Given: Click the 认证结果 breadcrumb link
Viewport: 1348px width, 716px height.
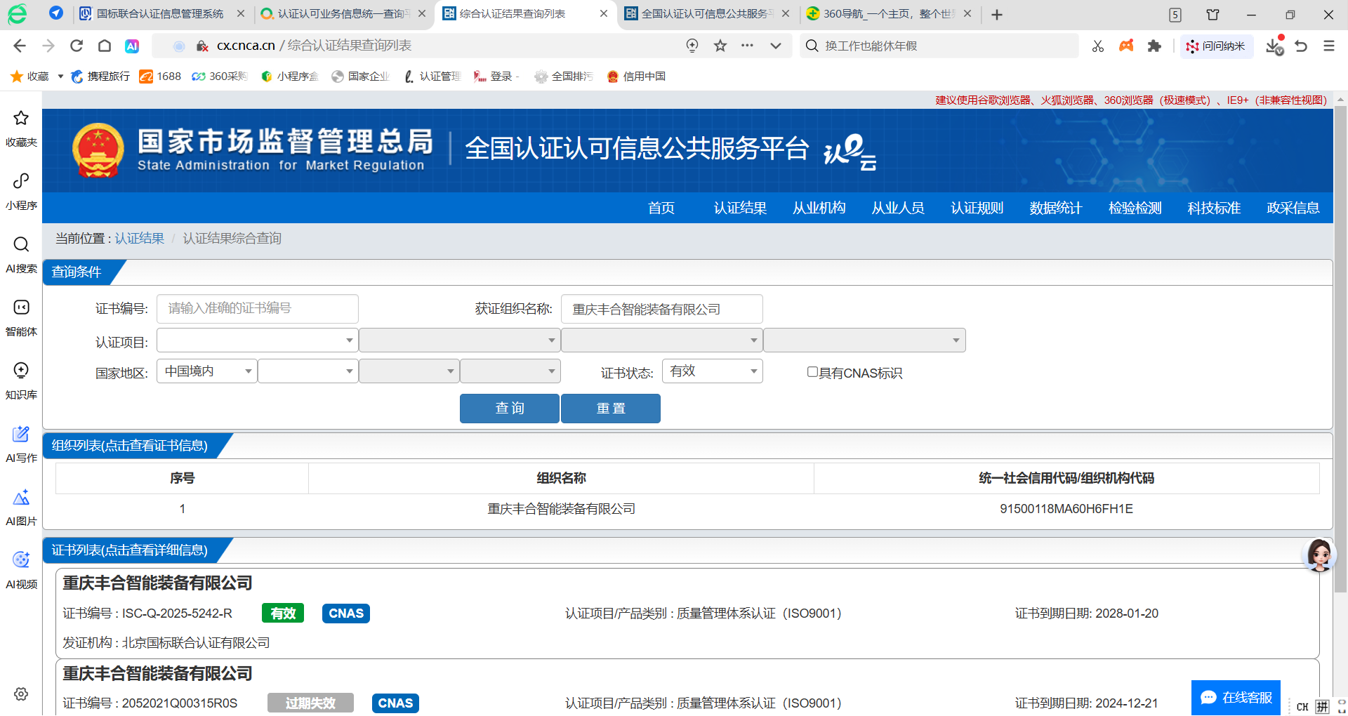Looking at the screenshot, I should 139,239.
